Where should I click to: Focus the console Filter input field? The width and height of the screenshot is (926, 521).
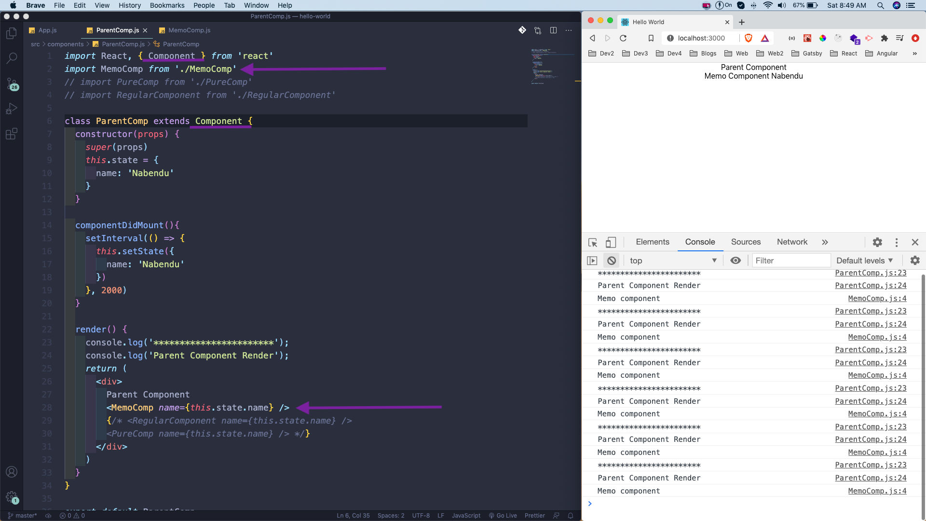point(791,260)
